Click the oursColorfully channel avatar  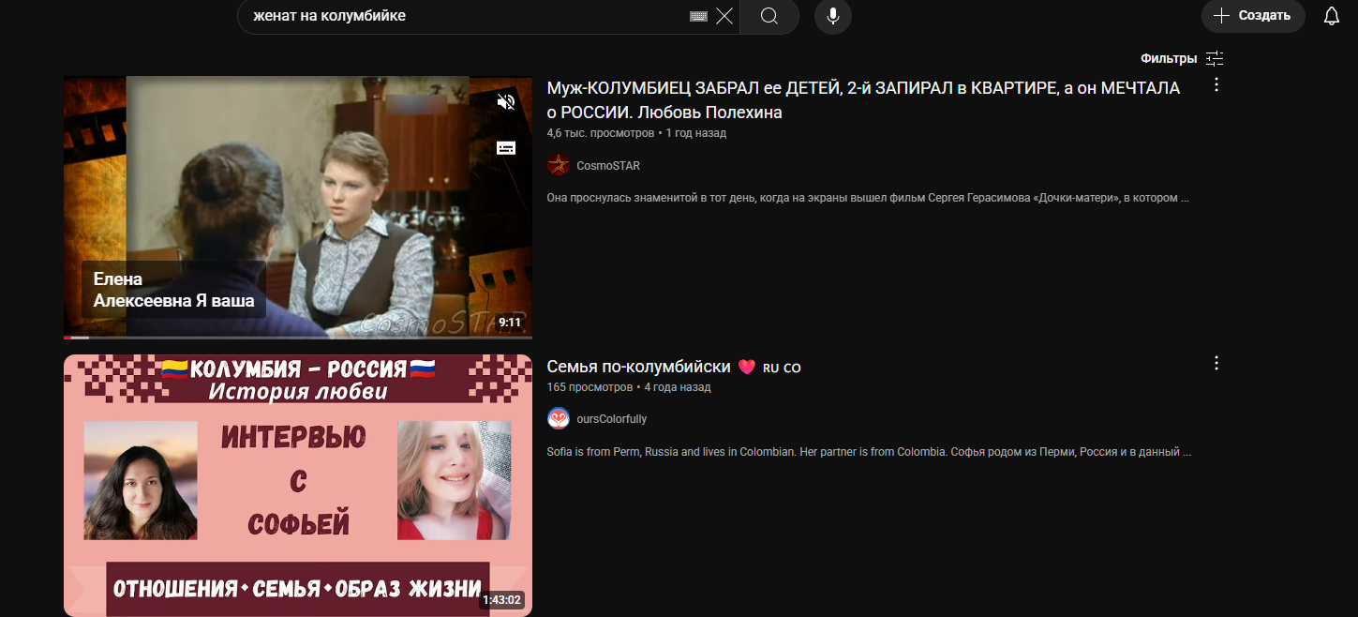coord(559,418)
